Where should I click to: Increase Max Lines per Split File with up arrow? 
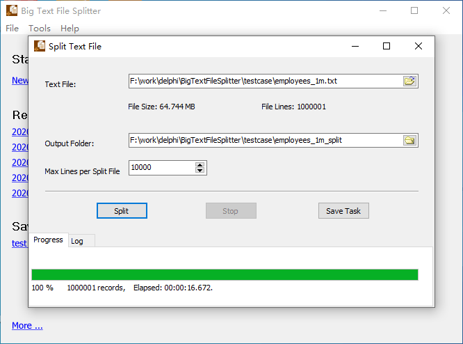pyautogui.click(x=200, y=164)
